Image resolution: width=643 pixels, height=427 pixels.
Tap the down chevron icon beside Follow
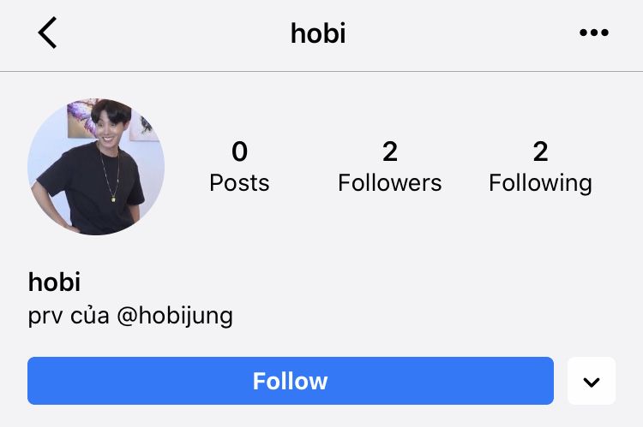[592, 382]
